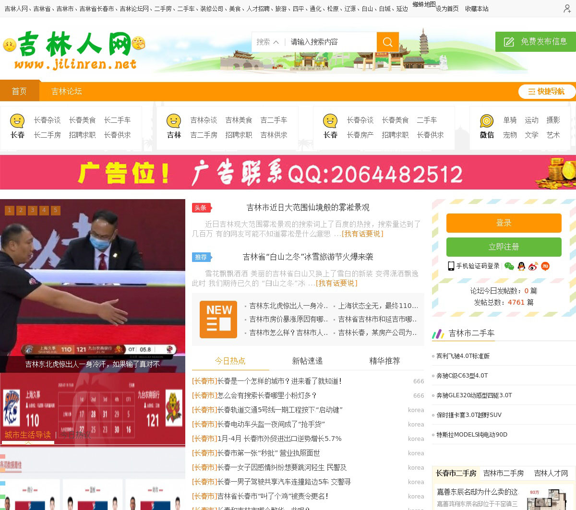Click the orange search magnifier button

pos(387,42)
